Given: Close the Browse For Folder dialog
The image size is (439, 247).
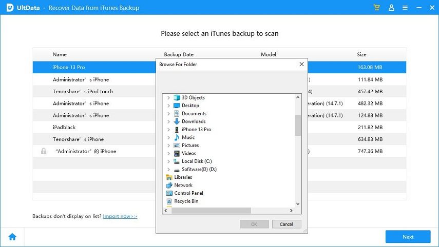Looking at the screenshot, I should click(x=301, y=64).
